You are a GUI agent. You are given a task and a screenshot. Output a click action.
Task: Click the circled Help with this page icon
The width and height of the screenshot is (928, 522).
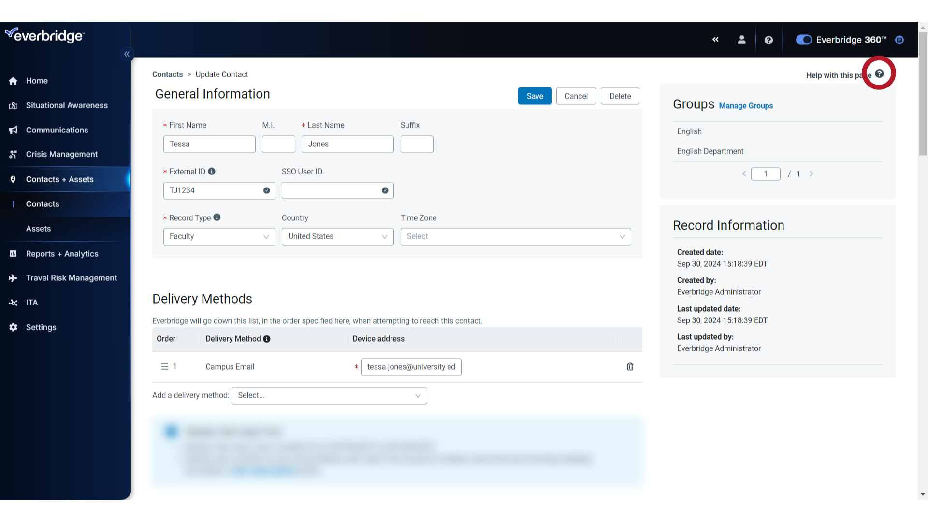[879, 73]
